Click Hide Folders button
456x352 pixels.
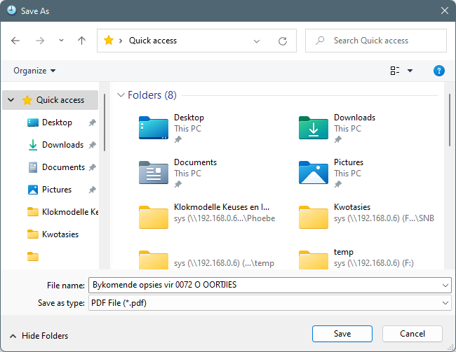[x=39, y=336]
